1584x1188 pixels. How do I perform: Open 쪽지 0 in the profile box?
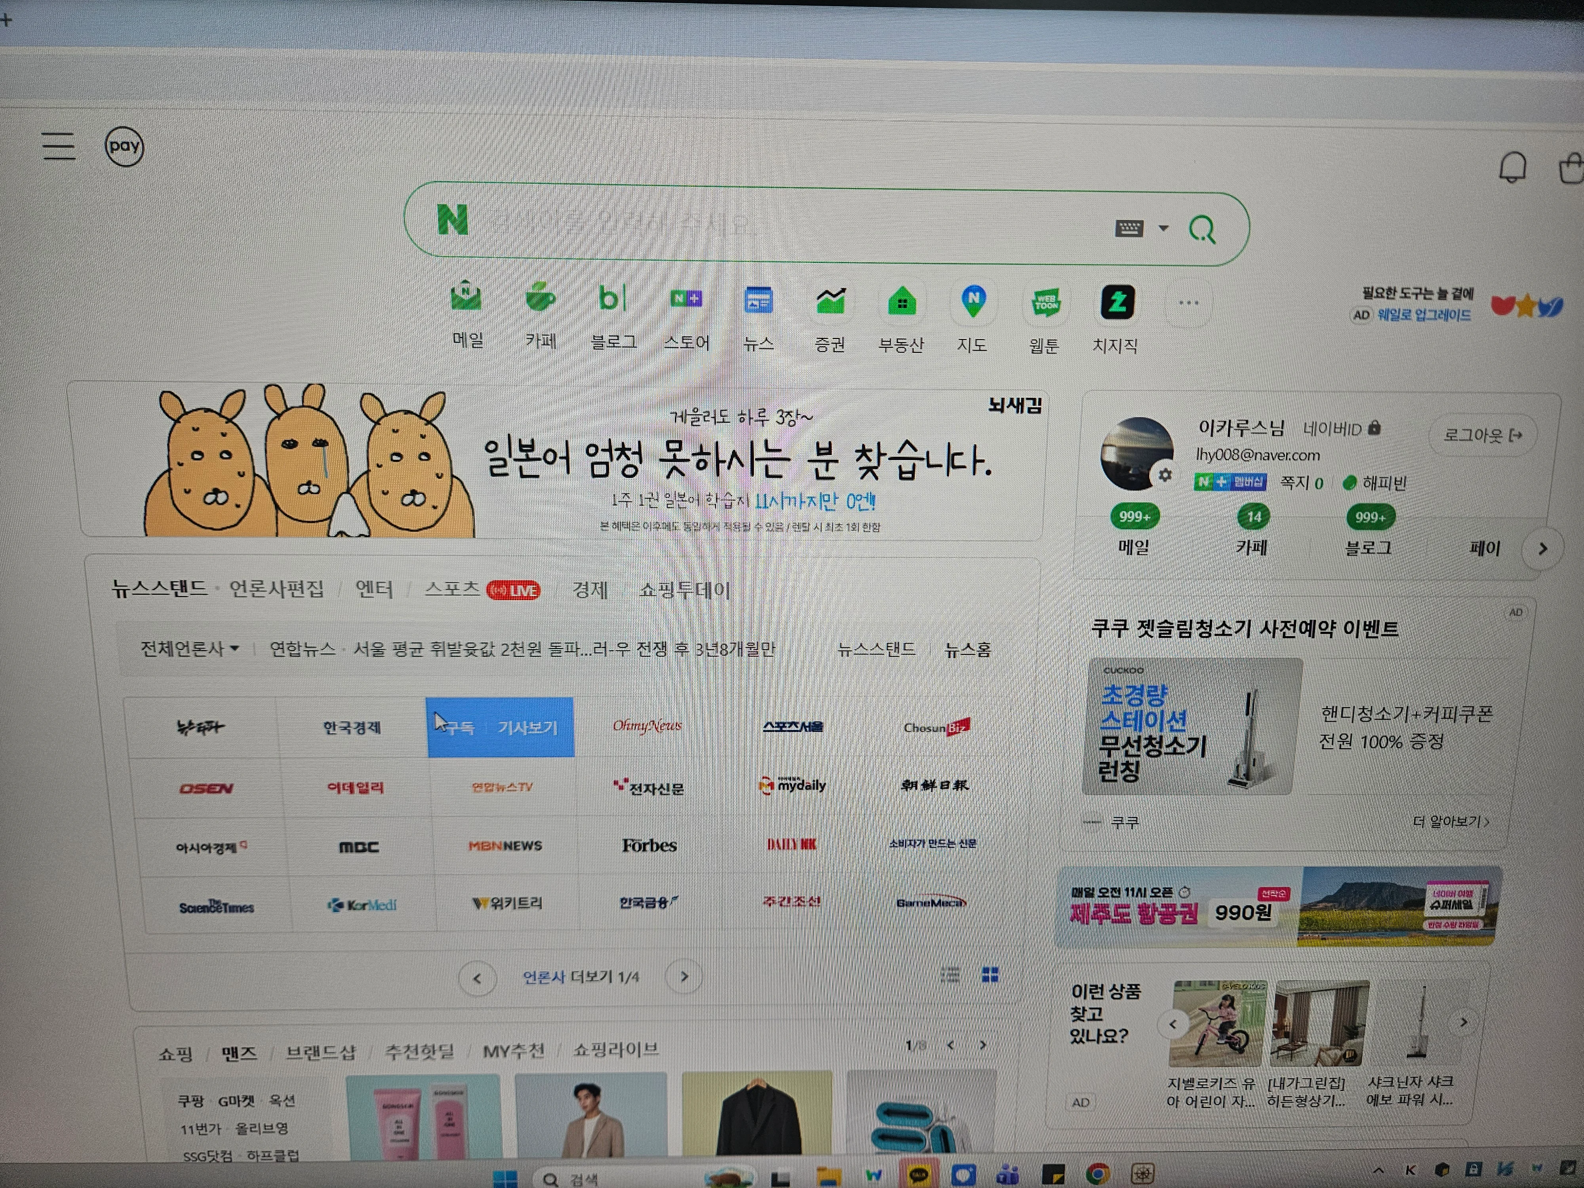coord(1301,484)
